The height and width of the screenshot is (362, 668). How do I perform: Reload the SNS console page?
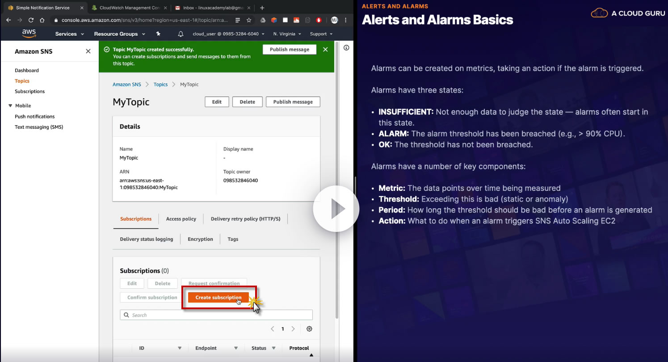(31, 20)
